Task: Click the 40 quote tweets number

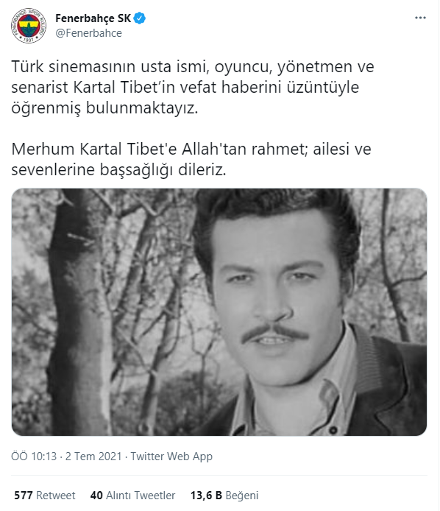Action: [x=96, y=496]
